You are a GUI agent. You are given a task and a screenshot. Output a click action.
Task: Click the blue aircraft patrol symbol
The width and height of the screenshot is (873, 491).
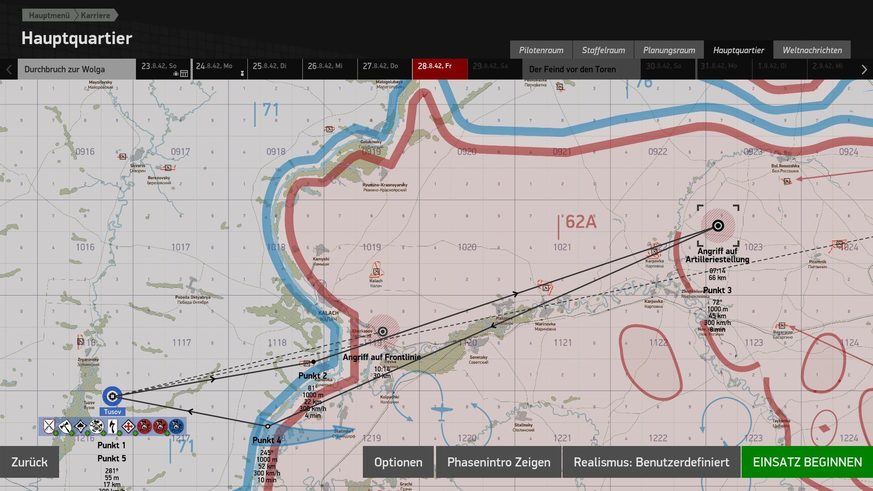tap(442, 409)
